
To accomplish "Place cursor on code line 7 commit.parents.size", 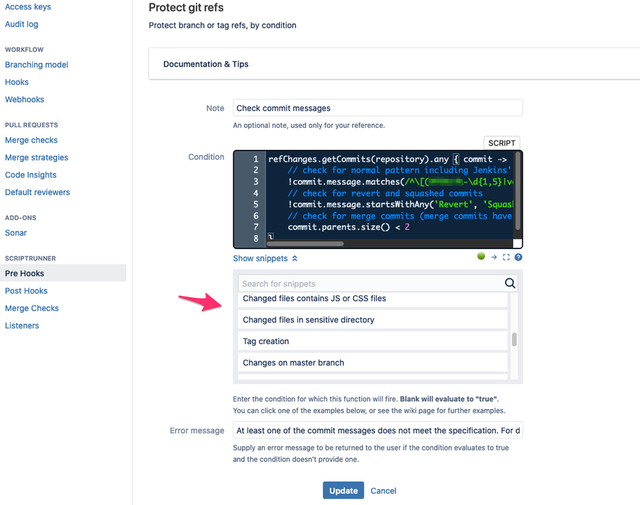I will (349, 227).
